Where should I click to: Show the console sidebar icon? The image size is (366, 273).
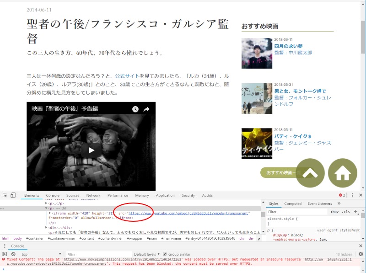pos(5,254)
